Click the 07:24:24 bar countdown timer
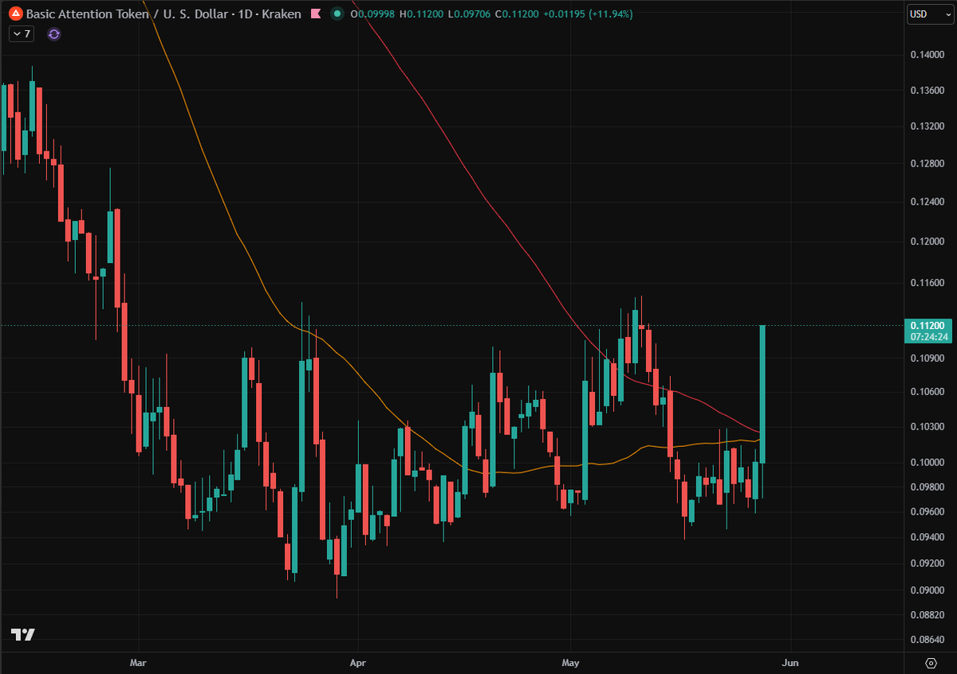The height and width of the screenshot is (674, 957). point(928,337)
